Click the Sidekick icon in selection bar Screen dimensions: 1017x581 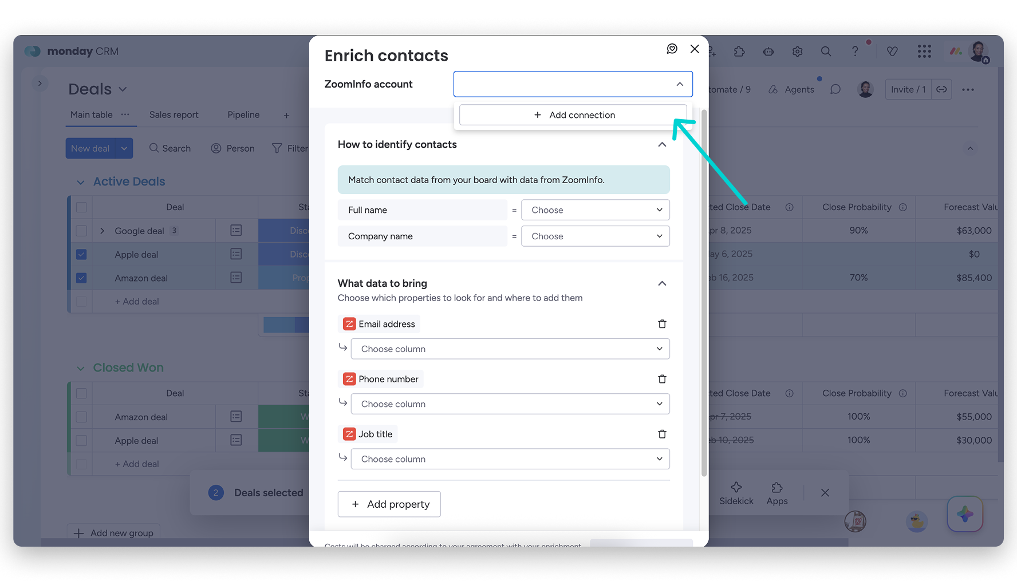coord(736,493)
